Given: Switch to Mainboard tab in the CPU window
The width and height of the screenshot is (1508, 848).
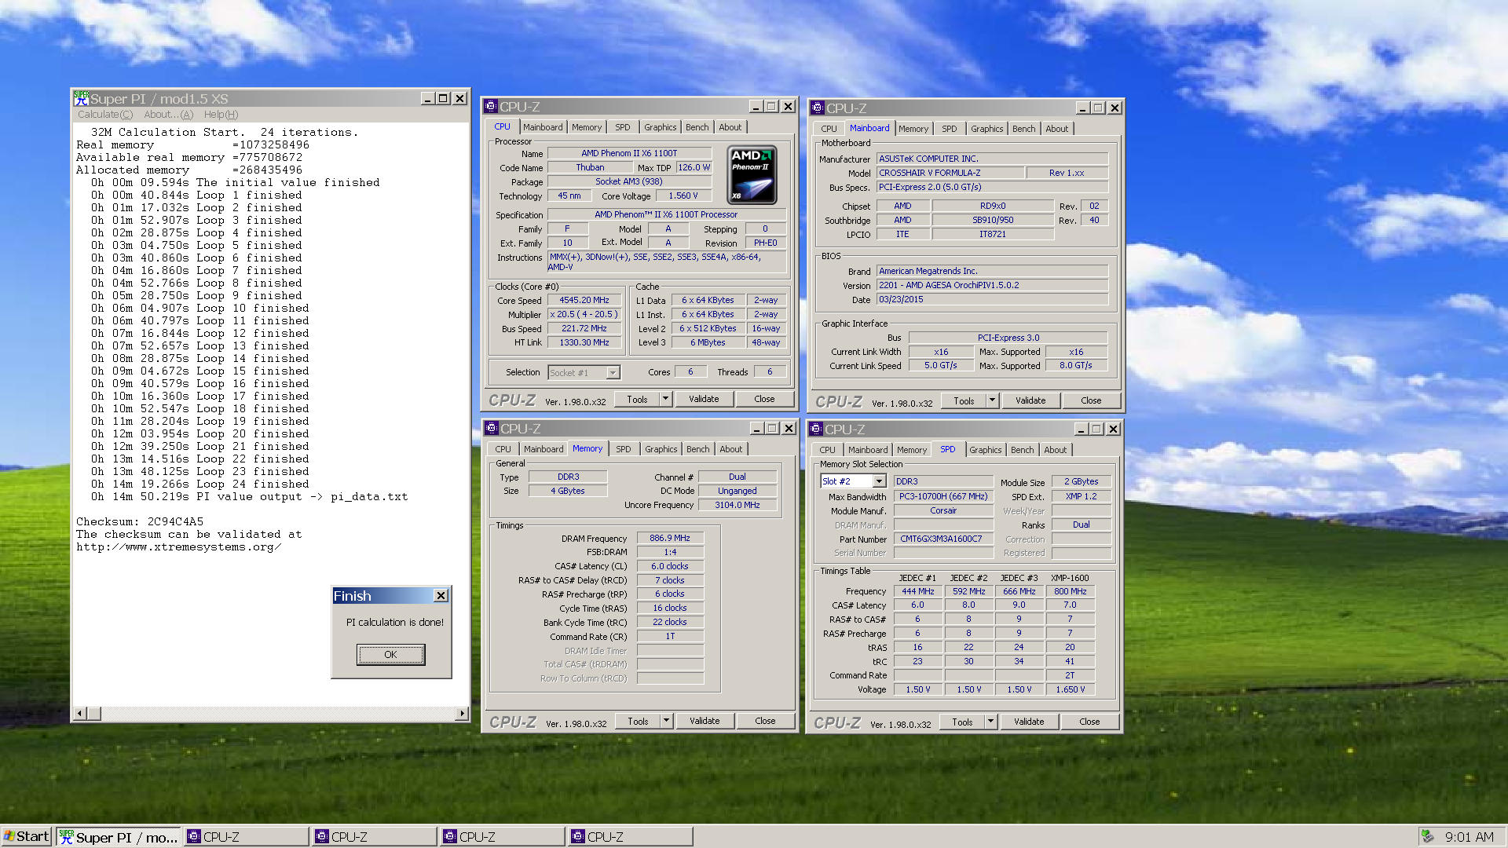Looking at the screenshot, I should click(x=543, y=127).
